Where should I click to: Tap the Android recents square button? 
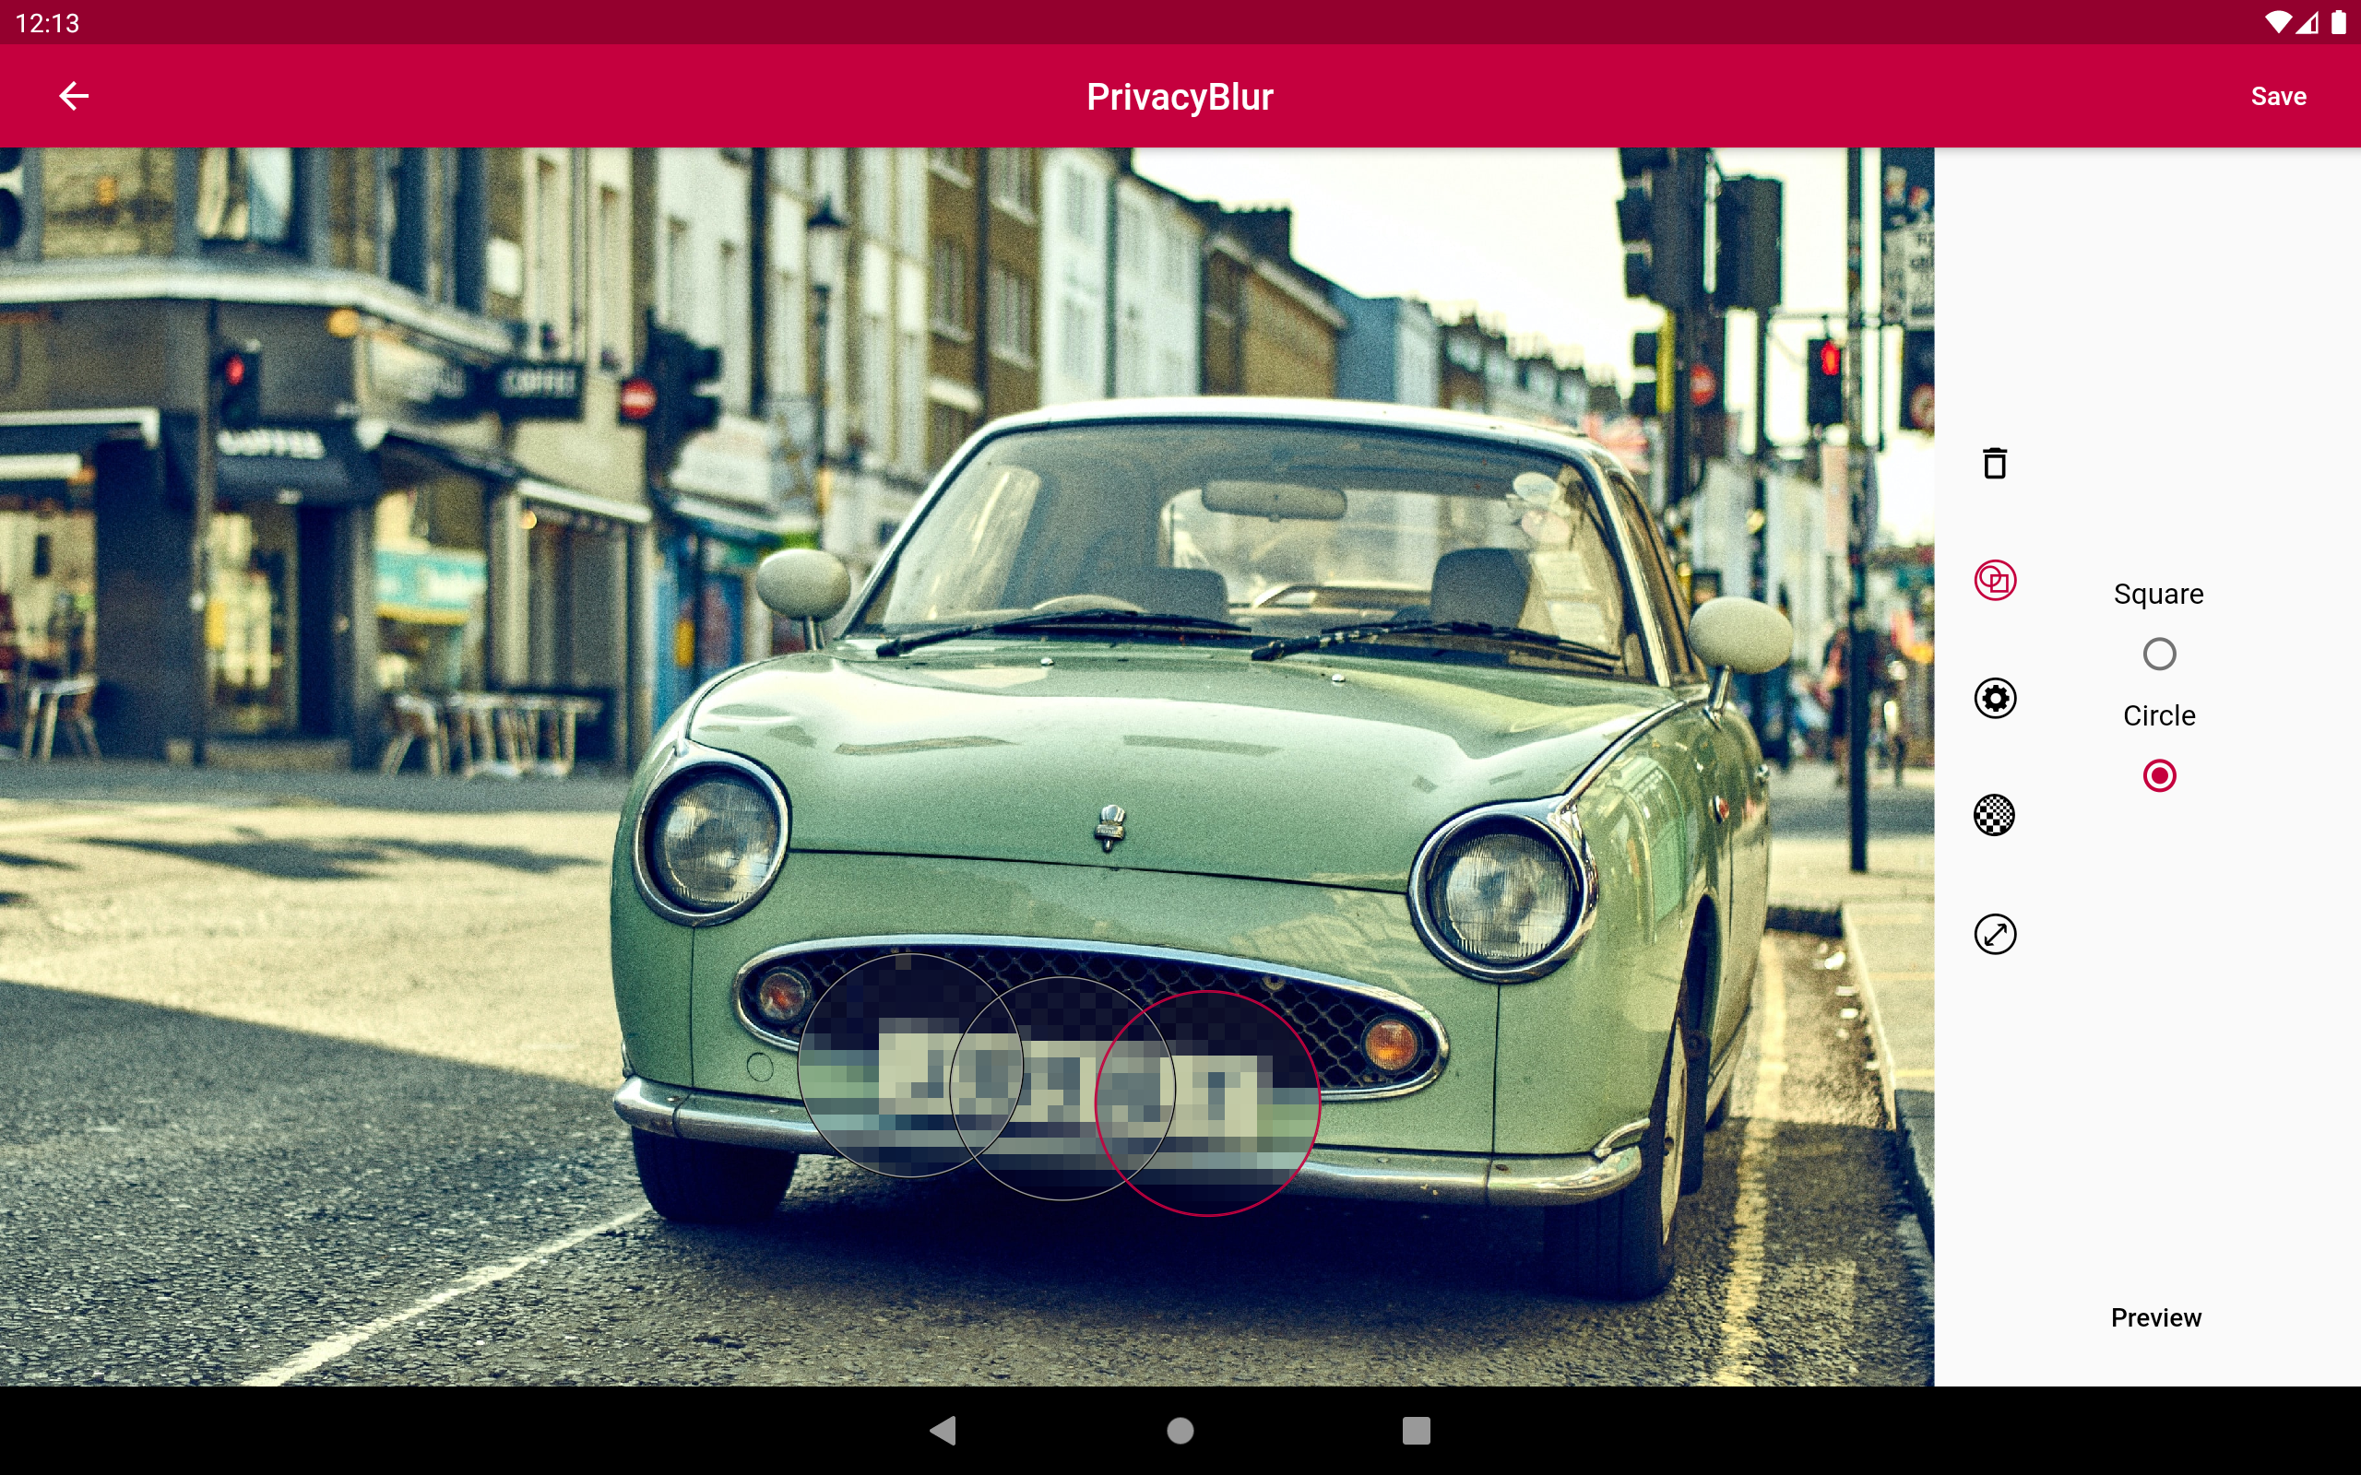[x=1416, y=1430]
